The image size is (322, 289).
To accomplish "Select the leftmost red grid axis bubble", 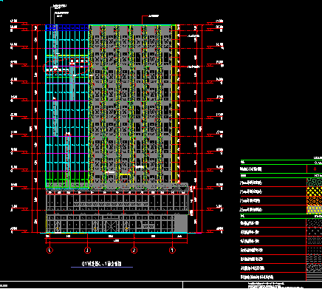I will (x=49, y=251).
